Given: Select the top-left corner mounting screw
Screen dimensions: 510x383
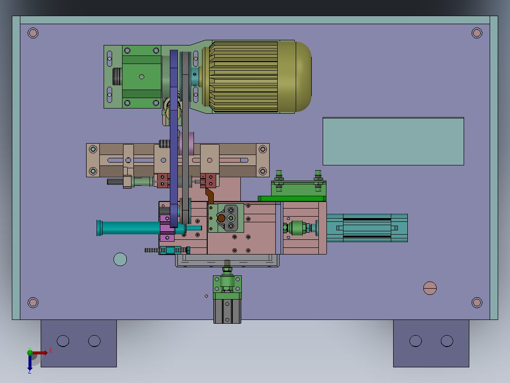Looking at the screenshot, I should (33, 33).
